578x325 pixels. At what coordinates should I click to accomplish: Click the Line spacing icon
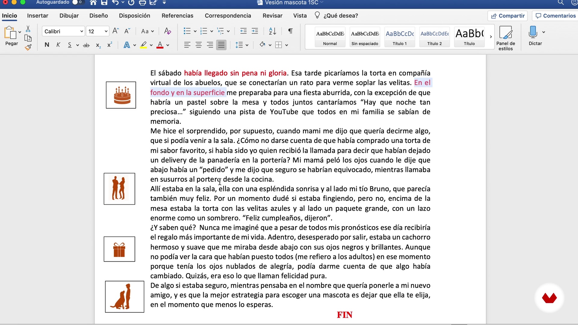pos(239,45)
